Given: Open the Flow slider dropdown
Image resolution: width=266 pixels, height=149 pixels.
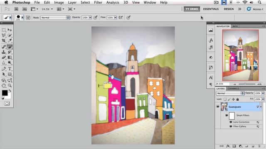Looking at the screenshot, I should click(116, 17).
